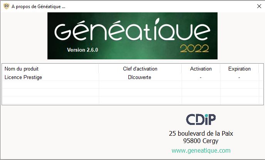The image size is (265, 160).
Task: Select the 'Nom du produit' column header
Action: (x=50, y=69)
